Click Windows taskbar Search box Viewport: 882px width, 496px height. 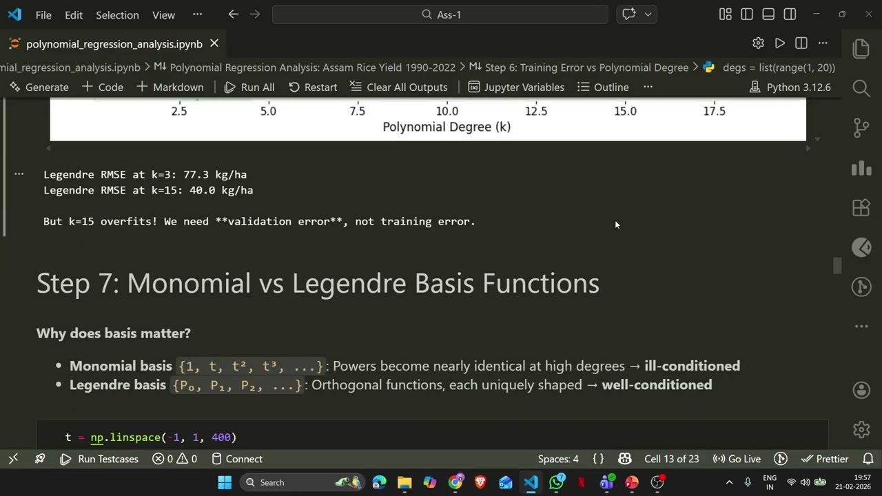(x=303, y=482)
